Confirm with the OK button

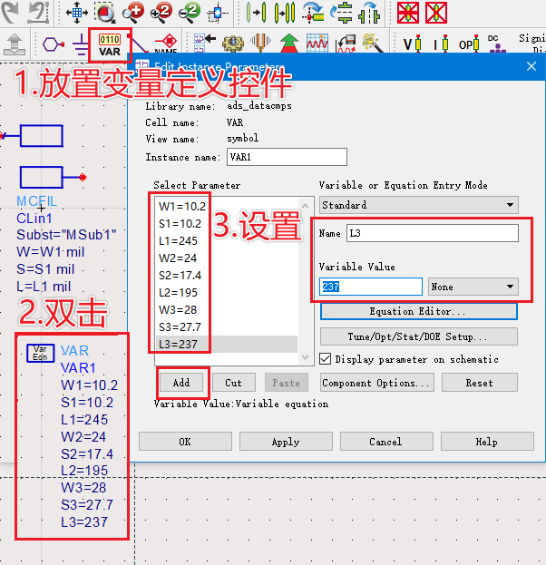185,442
